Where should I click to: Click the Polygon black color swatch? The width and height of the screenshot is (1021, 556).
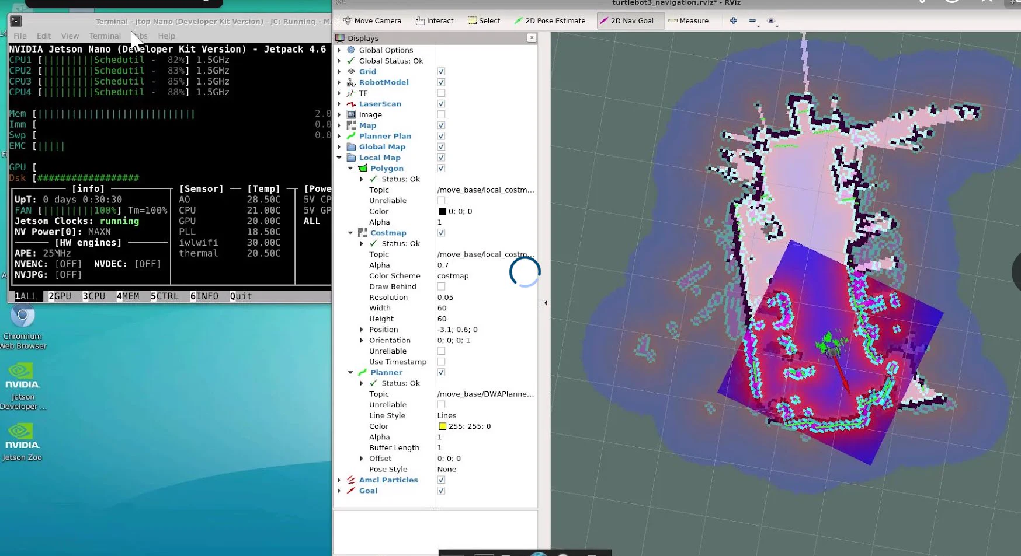442,212
